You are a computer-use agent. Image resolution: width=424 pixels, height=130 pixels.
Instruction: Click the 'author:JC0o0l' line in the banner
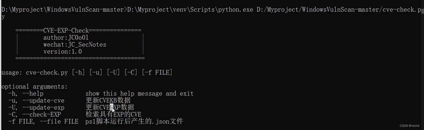tap(66, 37)
